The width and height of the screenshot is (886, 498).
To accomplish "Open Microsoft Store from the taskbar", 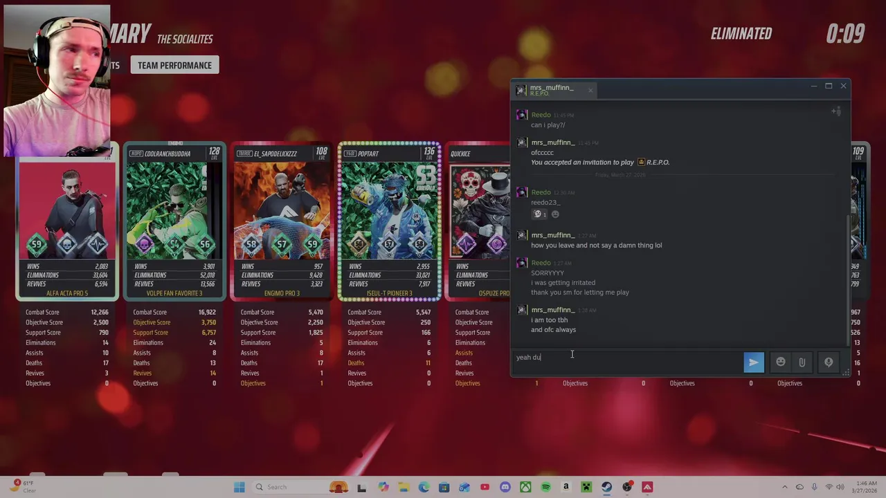I will tap(444, 488).
